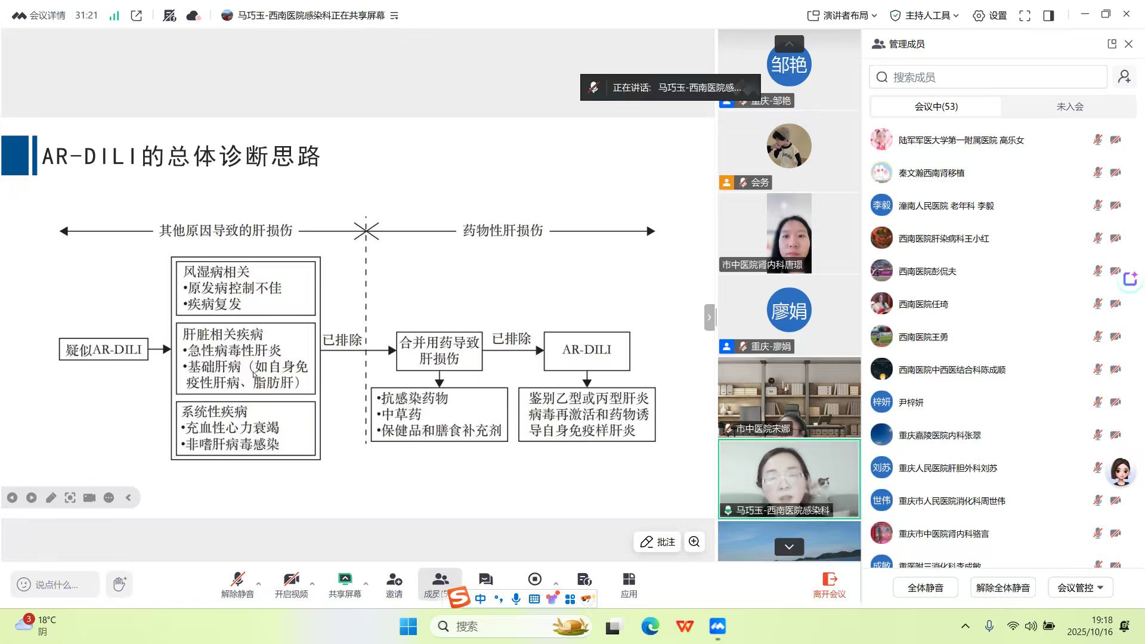Click the 全体静音 (mute all) button
Viewport: 1145px width, 644px height.
pyautogui.click(x=925, y=587)
